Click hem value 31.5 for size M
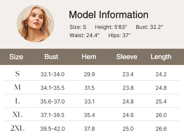This screenshot has width=184, height=138. 89,88
